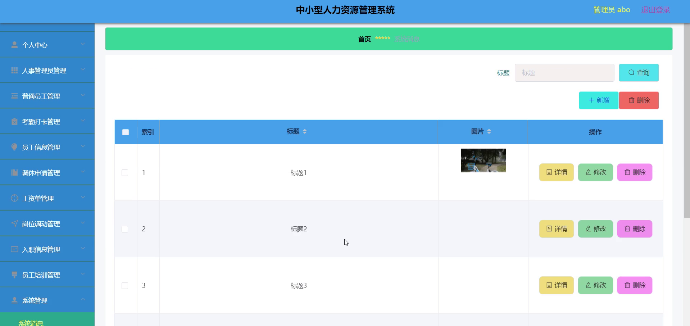Expand 普通员工管理 with its chevron
The height and width of the screenshot is (326, 690).
(x=83, y=95)
